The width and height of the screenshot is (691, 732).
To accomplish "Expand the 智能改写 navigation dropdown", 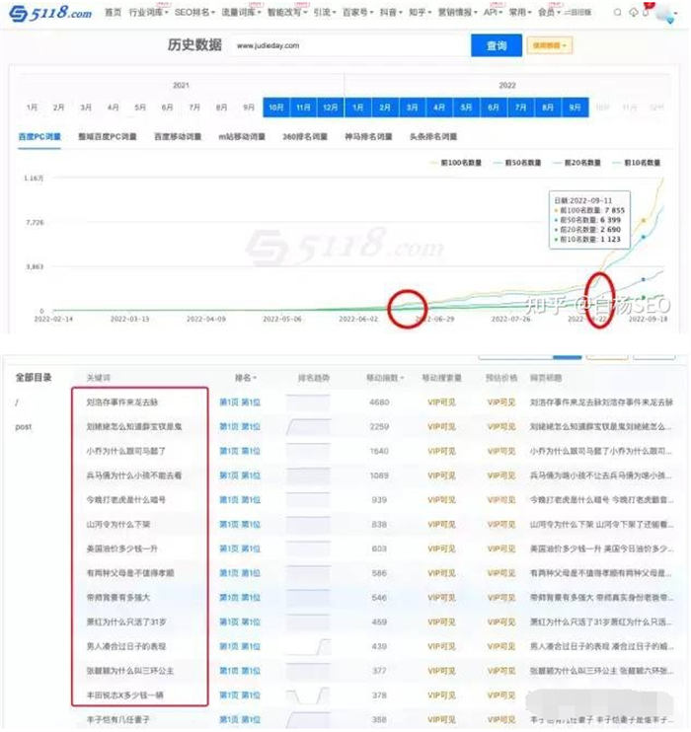I will 287,12.
